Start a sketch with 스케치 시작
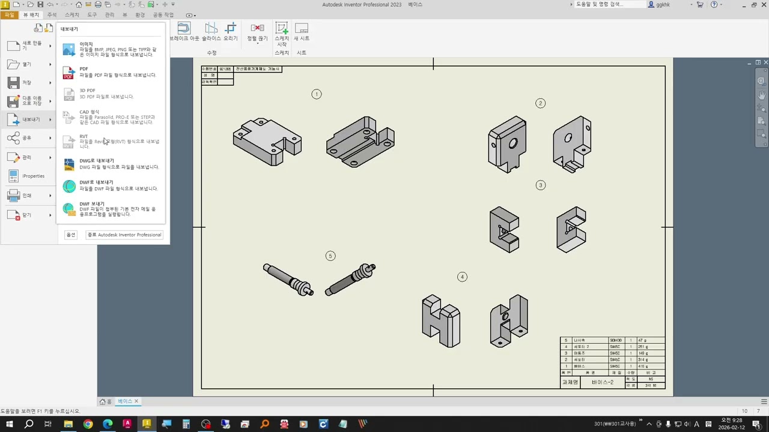The height and width of the screenshot is (432, 769). pos(282,35)
